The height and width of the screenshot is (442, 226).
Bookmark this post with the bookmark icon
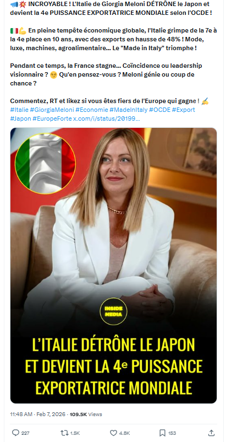[x=162, y=433]
